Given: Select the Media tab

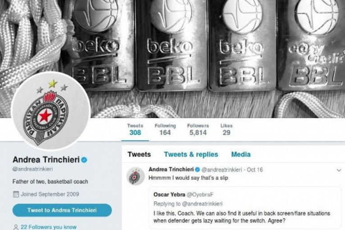Looking at the screenshot, I should point(241,154).
